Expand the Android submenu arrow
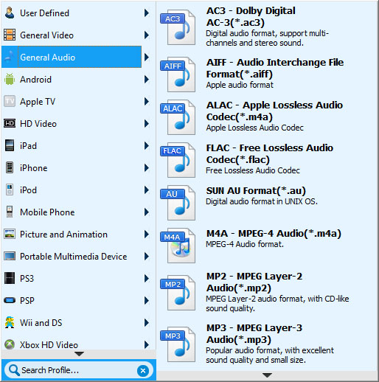Image resolution: width=379 pixels, height=382 pixels. click(x=147, y=79)
